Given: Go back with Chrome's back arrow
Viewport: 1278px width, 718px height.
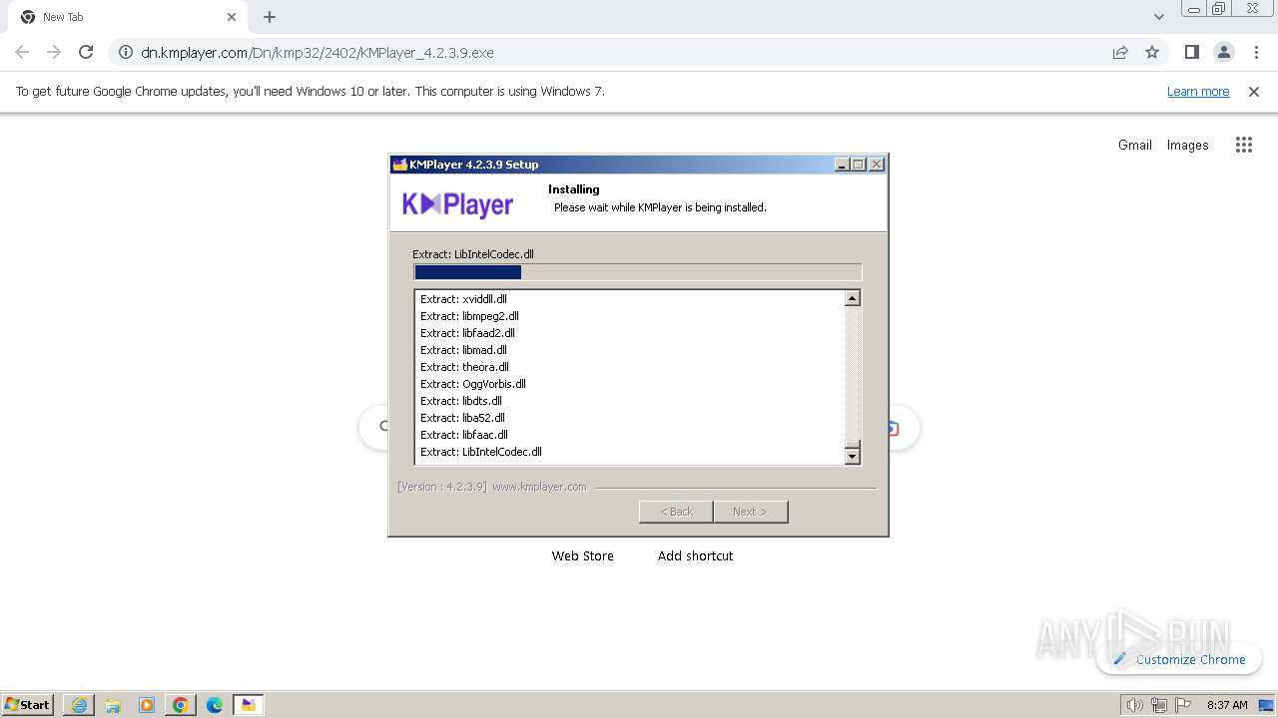Looking at the screenshot, I should (22, 52).
